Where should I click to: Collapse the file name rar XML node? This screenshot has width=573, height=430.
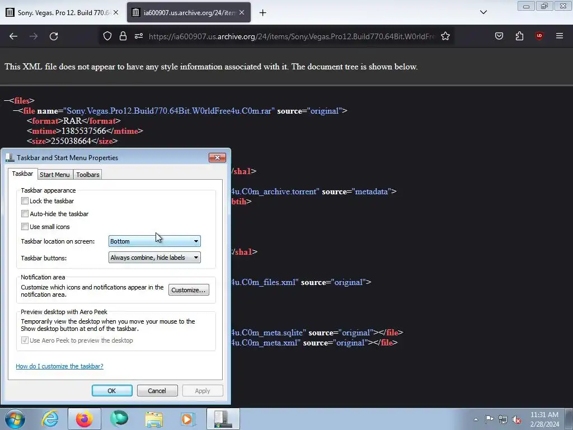16,111
